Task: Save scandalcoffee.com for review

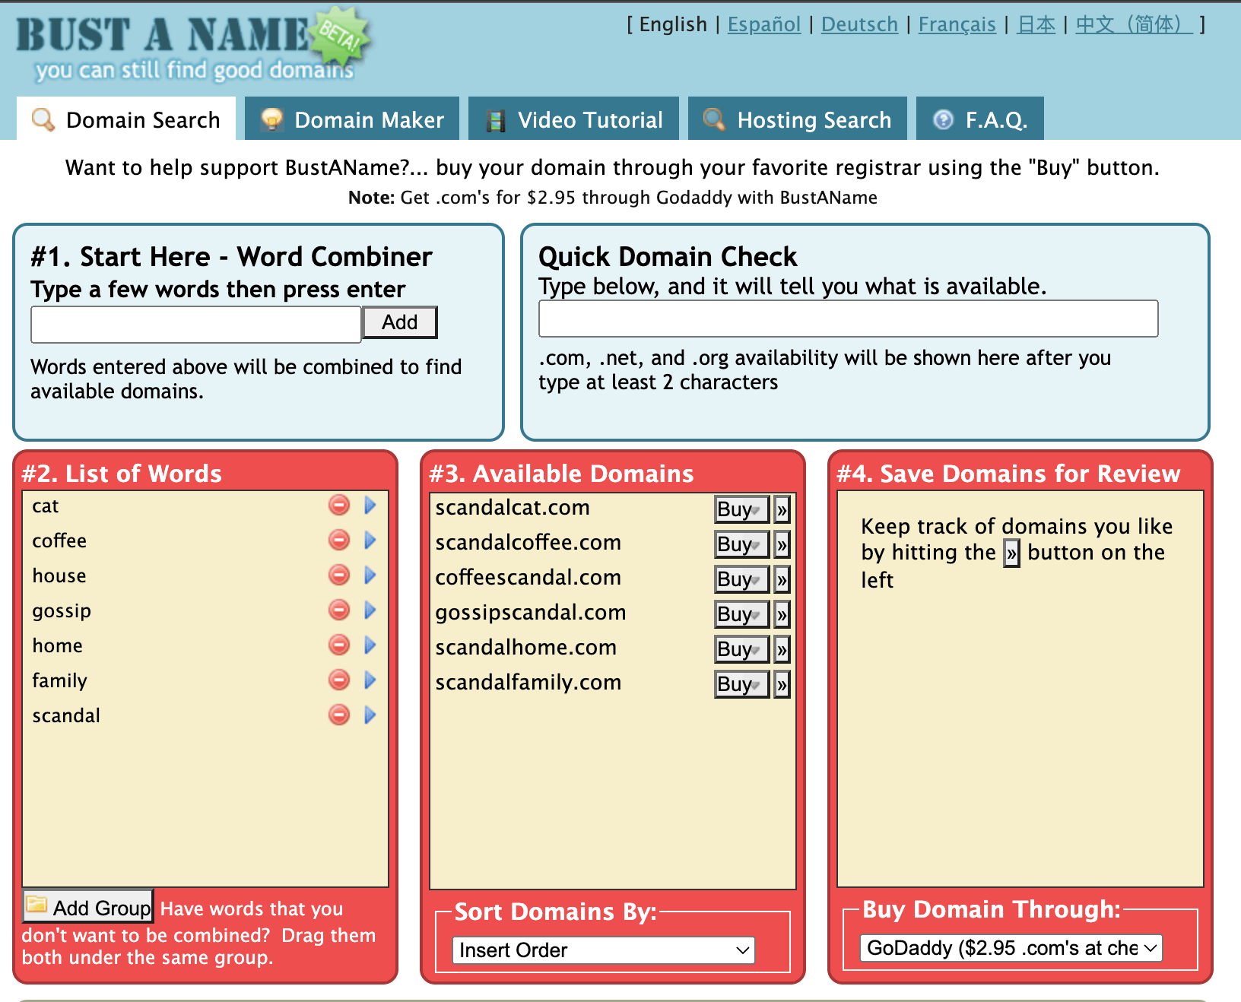Action: coord(782,544)
